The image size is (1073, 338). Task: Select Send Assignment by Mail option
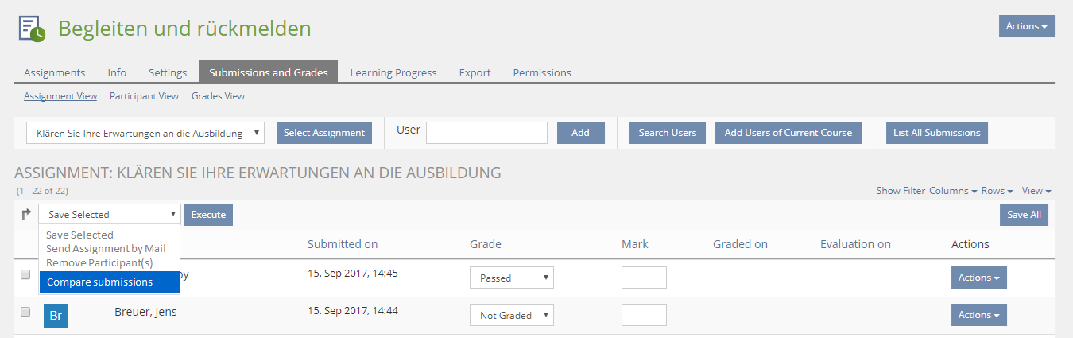coord(106,249)
